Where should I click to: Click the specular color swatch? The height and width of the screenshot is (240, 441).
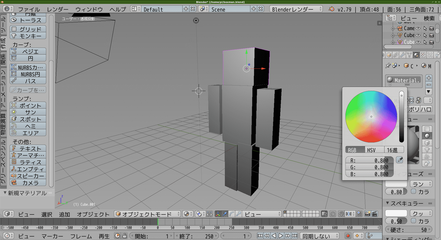396,213
